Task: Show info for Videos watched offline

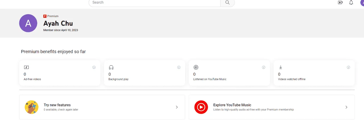Action: click(x=348, y=68)
